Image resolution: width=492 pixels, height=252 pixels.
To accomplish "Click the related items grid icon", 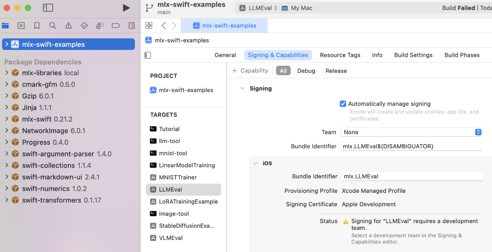I will [x=149, y=25].
